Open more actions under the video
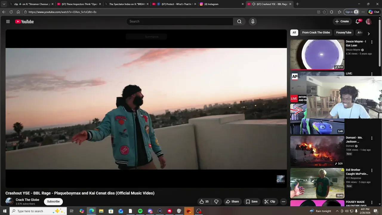This screenshot has width=382, height=215. pos(284,202)
